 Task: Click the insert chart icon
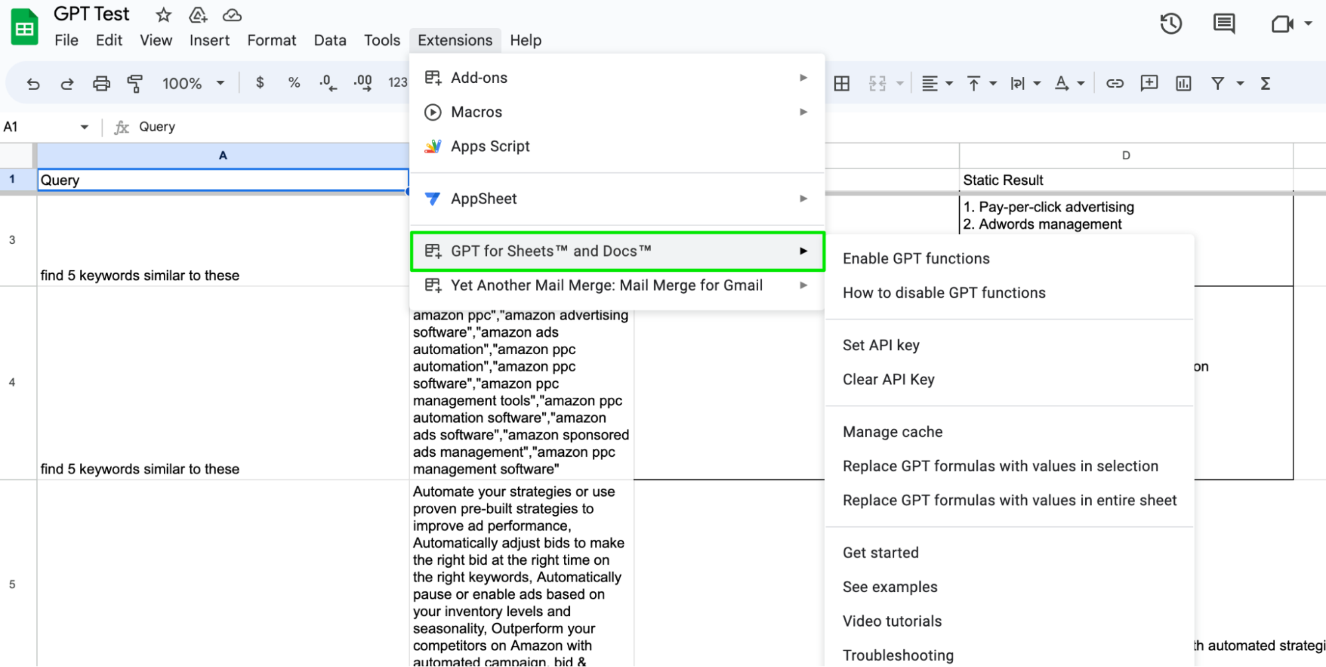1183,84
